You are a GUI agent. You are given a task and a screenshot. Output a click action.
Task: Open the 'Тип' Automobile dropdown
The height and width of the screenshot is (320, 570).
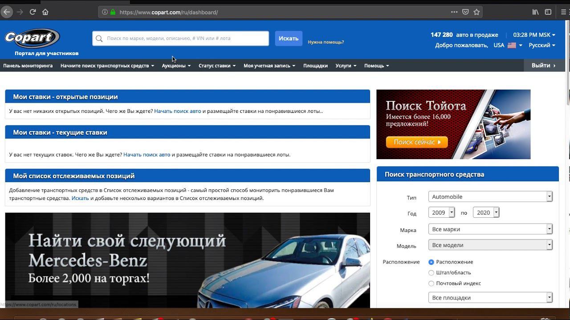click(490, 196)
